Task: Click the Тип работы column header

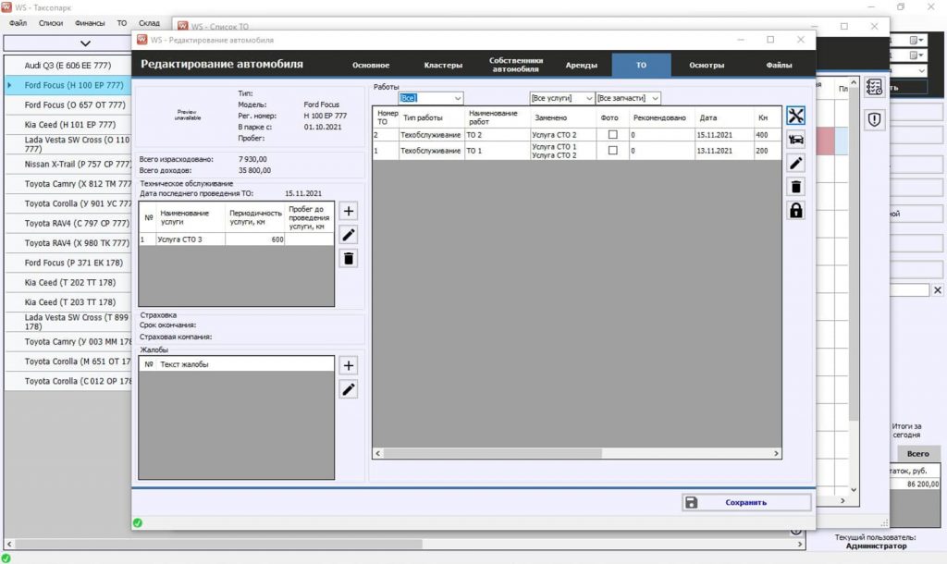Action: click(x=432, y=117)
